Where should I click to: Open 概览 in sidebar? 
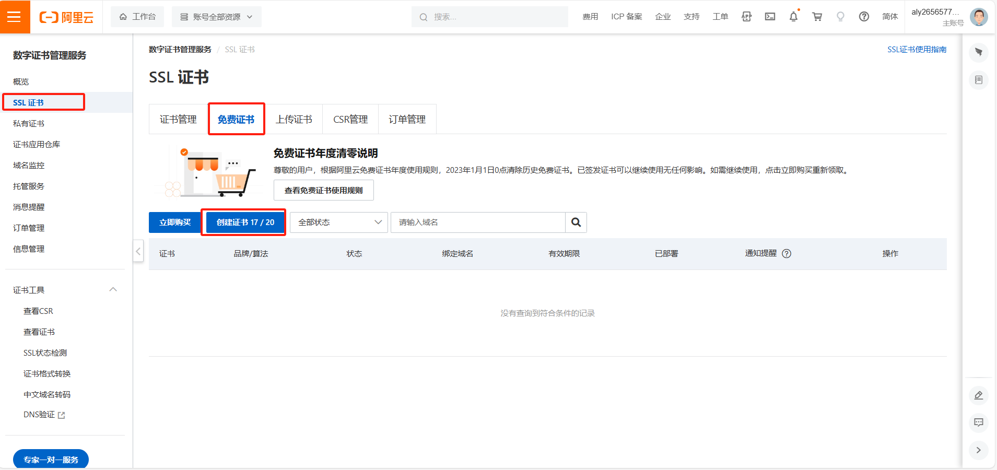[x=21, y=81]
